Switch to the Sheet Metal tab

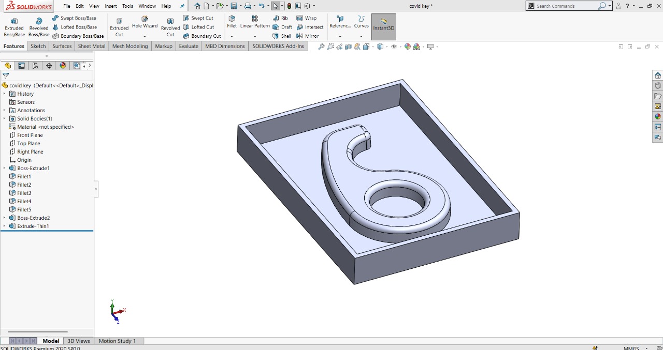pos(92,46)
